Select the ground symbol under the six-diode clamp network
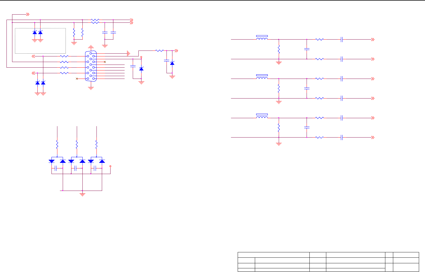This screenshot has height=272, width=425. tap(82, 194)
